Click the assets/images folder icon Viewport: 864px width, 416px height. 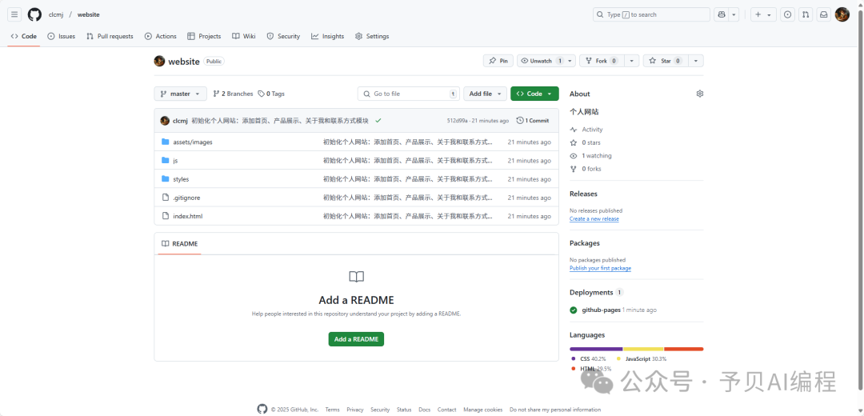166,142
